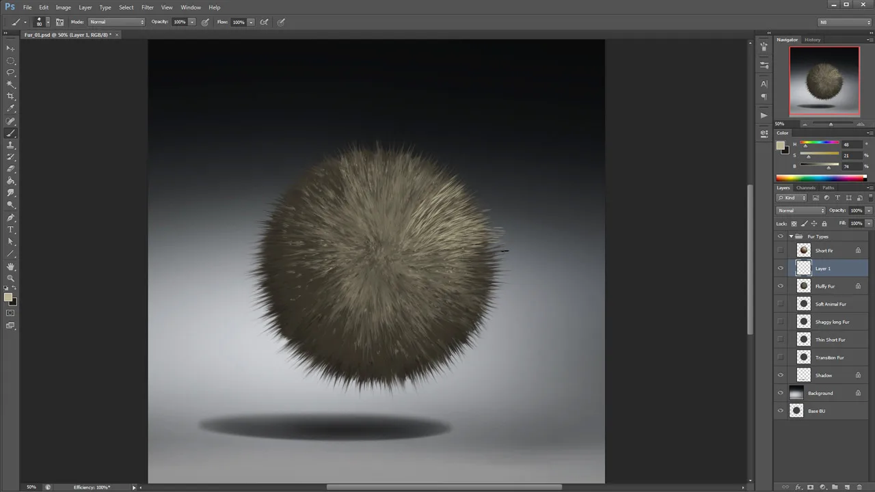Open the brush Mode dropdown

(116, 22)
